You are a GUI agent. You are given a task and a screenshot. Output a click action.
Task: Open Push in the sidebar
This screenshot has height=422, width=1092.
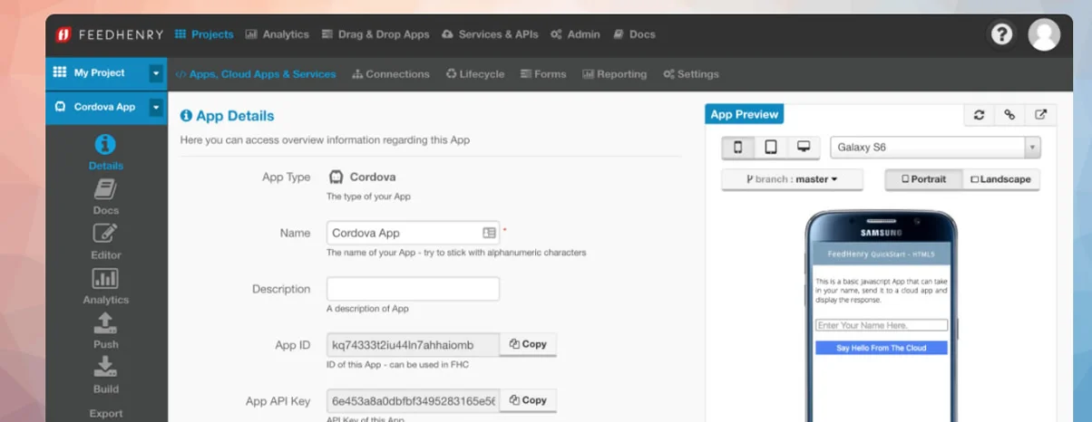tap(106, 330)
